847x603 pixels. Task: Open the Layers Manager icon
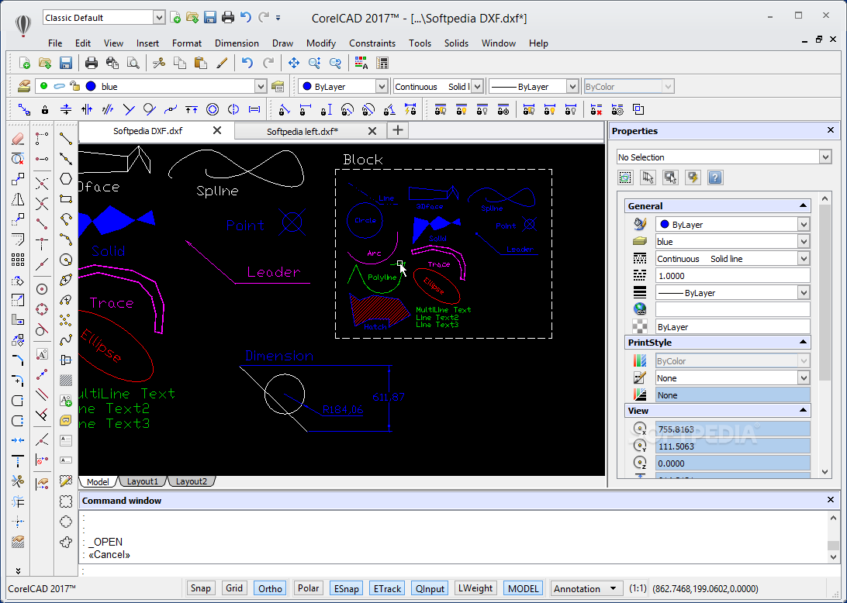coord(24,86)
